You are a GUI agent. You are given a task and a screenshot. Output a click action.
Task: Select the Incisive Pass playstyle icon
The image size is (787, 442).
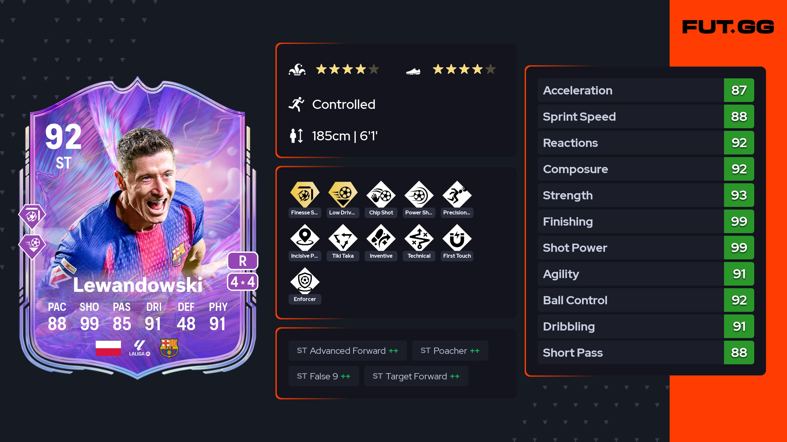point(305,238)
